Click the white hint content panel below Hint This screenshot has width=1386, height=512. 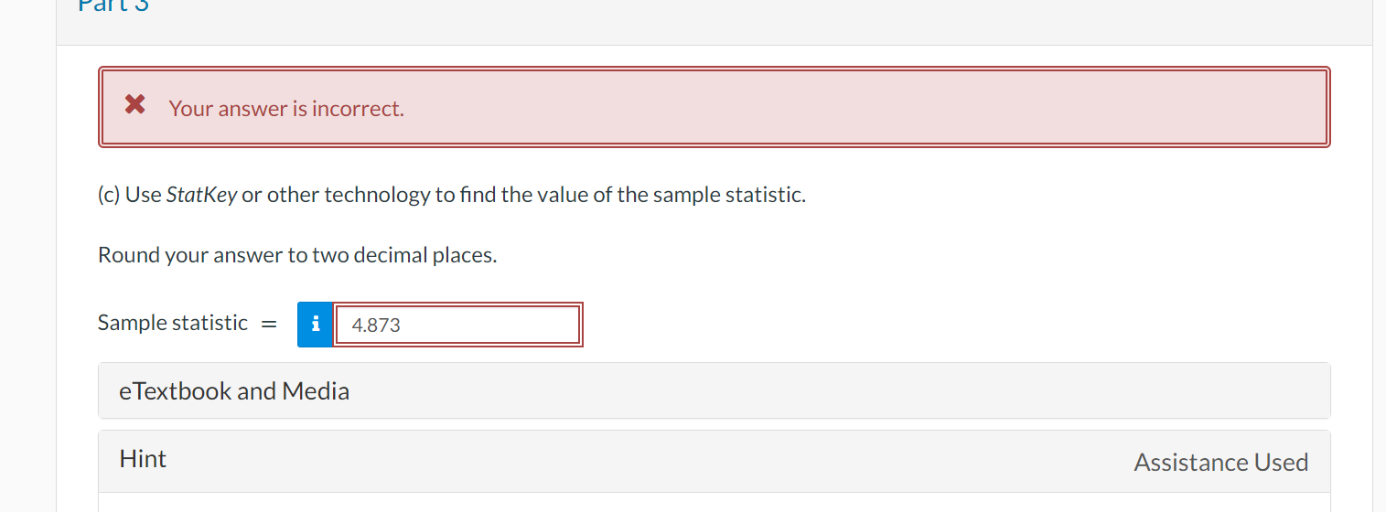[x=714, y=503]
